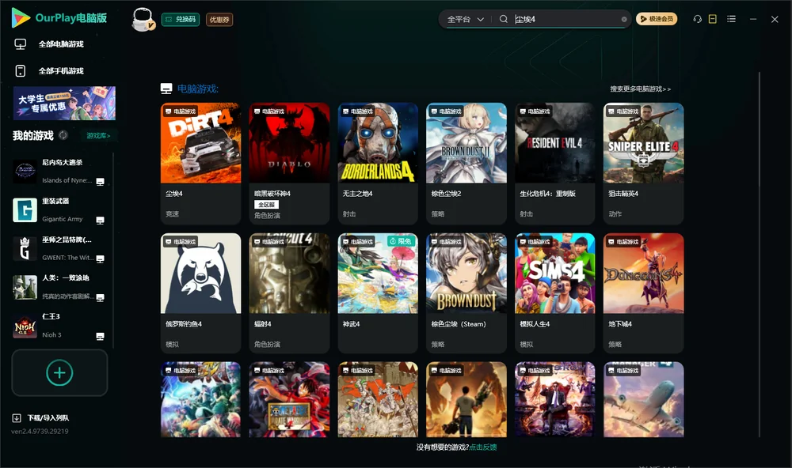This screenshot has height=468, width=792.
Task: Click the green plus add-game button
Action: coord(59,372)
